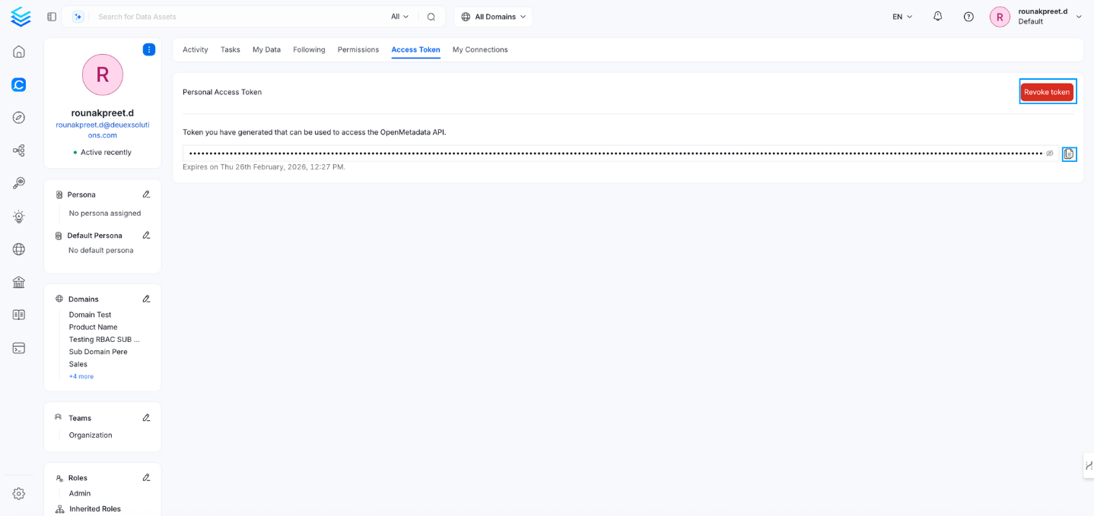
Task: Open the EN language dropdown
Action: pos(902,17)
